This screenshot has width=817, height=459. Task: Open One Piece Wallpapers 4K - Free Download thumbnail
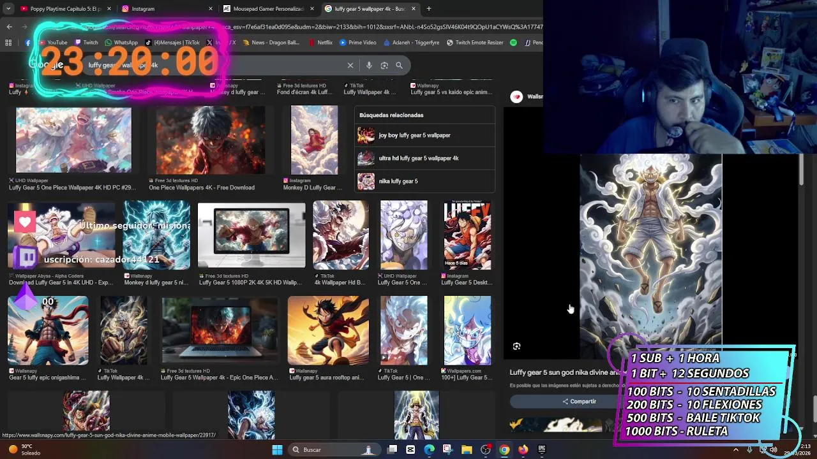point(210,140)
